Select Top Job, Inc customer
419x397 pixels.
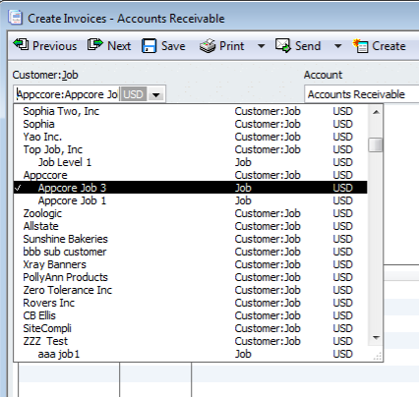(x=191, y=149)
